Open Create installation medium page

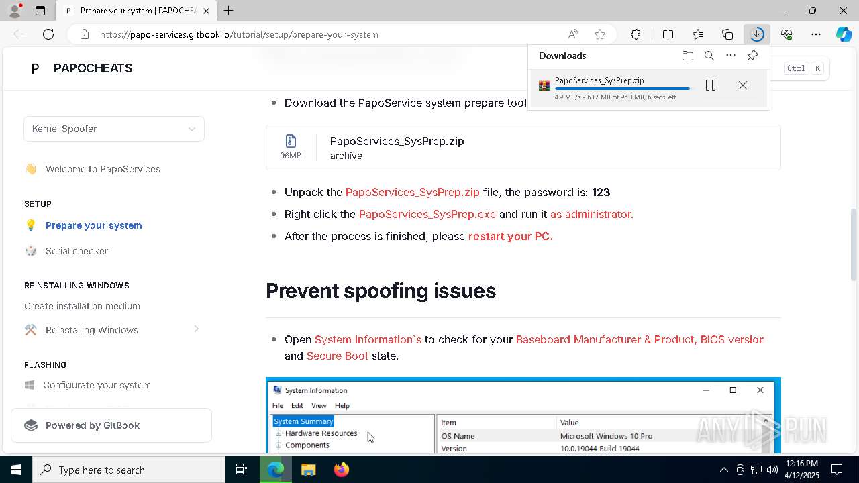point(82,306)
